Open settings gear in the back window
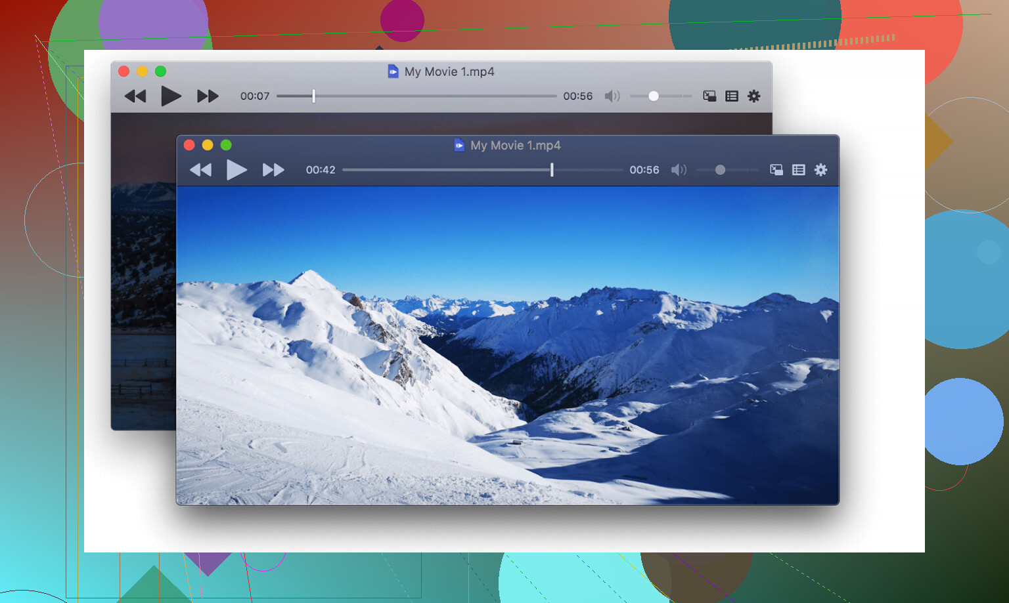 [753, 96]
